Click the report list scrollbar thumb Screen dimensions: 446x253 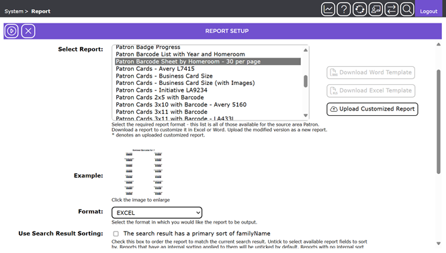point(306,81)
